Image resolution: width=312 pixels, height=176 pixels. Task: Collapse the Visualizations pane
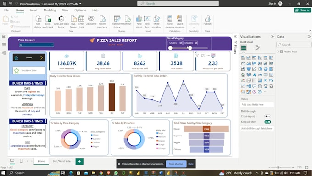click(272, 37)
